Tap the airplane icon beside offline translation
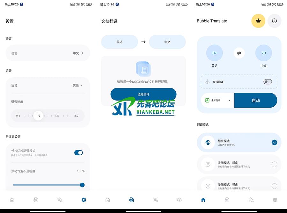Screen dimensions: 287x213 point(207,82)
